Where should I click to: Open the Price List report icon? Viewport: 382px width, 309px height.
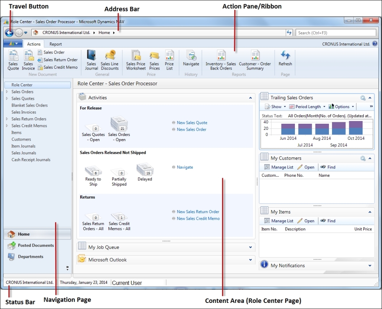[x=169, y=60]
